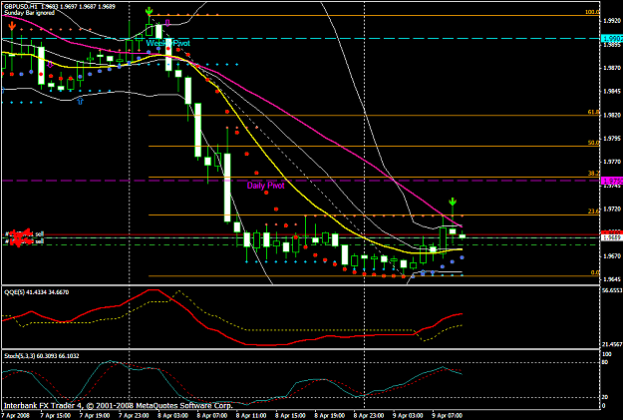Click the orange down arrow signal on 7 Apr
Viewport: 623px width, 420px height.
click(12, 26)
